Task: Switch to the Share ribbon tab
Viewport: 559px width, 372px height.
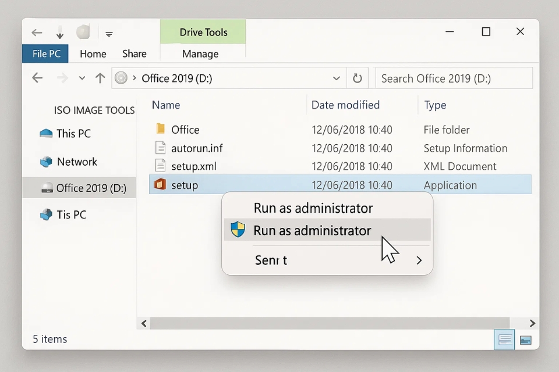Action: (135, 53)
